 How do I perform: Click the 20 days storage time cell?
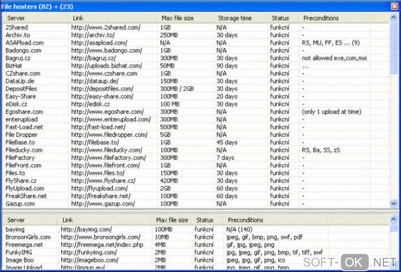[x=227, y=96]
